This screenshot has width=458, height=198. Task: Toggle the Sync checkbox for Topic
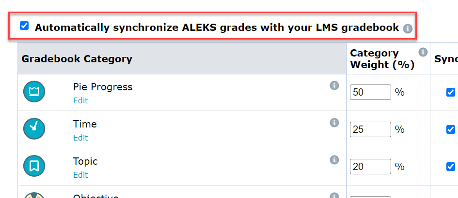pyautogui.click(x=450, y=167)
